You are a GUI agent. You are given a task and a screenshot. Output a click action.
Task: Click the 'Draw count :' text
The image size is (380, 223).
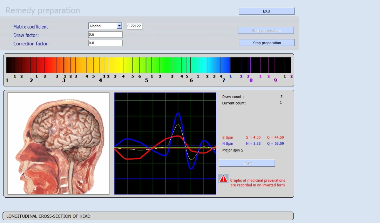point(233,97)
